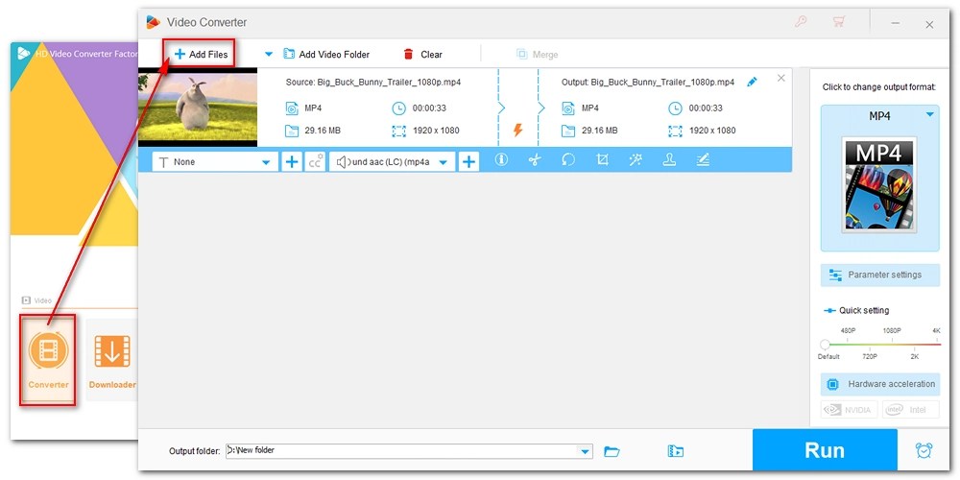The image size is (960, 480).
Task: Open the Trim scissors tool
Action: tap(535, 159)
